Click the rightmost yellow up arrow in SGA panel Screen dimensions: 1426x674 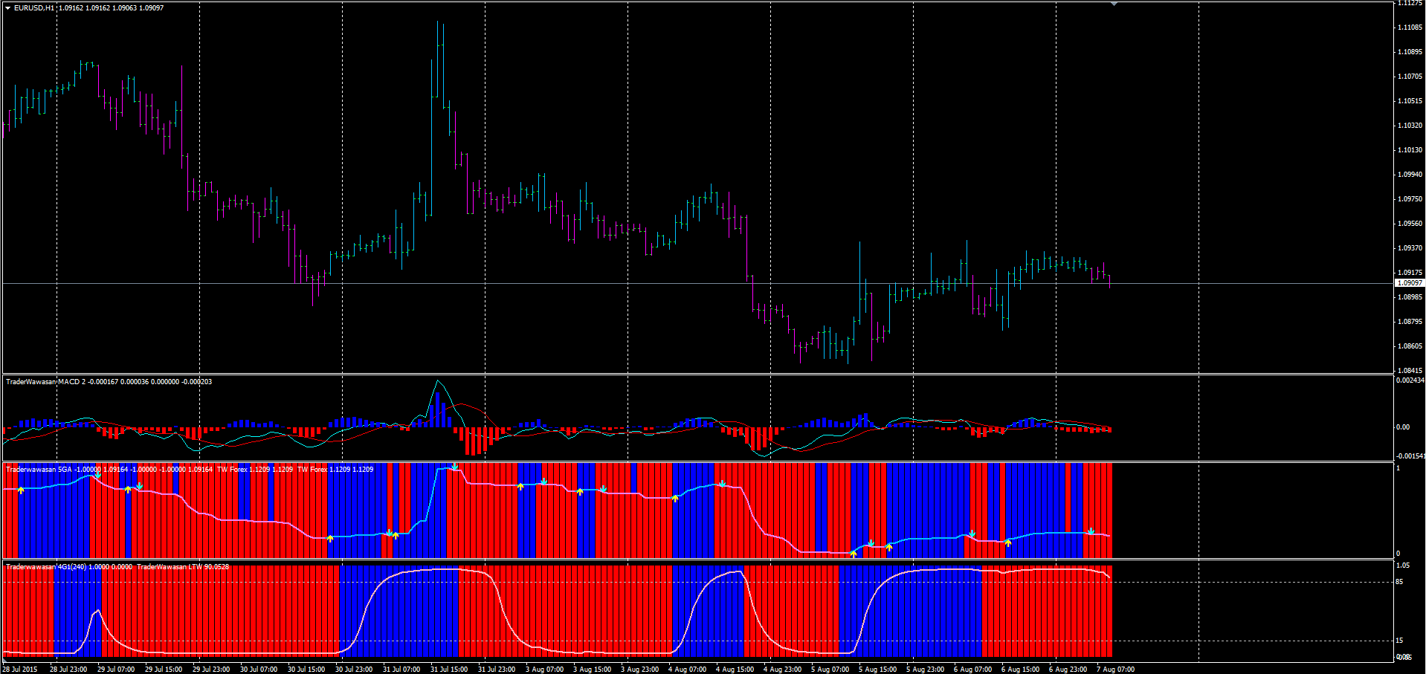[1008, 543]
